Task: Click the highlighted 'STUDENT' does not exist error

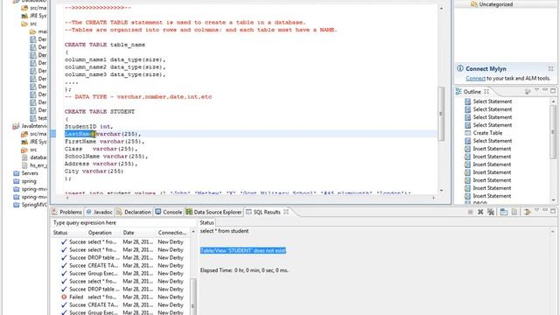Action: coord(243,251)
